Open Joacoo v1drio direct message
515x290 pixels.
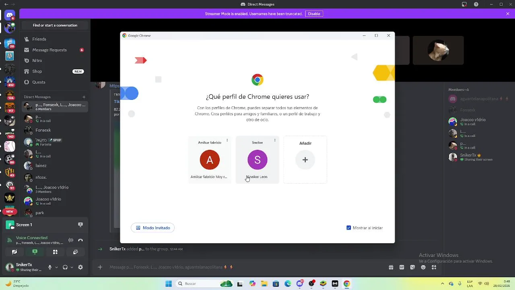pos(55,201)
